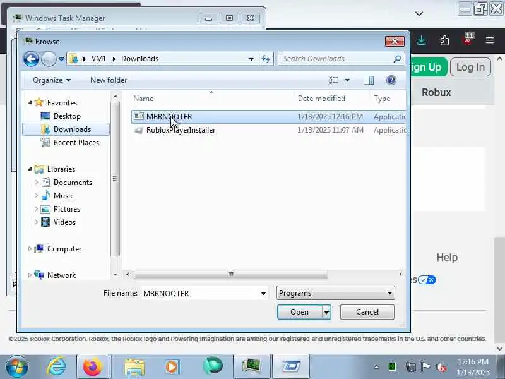Click the navigation pane vertical scrollbar thumb
The height and width of the screenshot is (379, 505).
click(115, 179)
